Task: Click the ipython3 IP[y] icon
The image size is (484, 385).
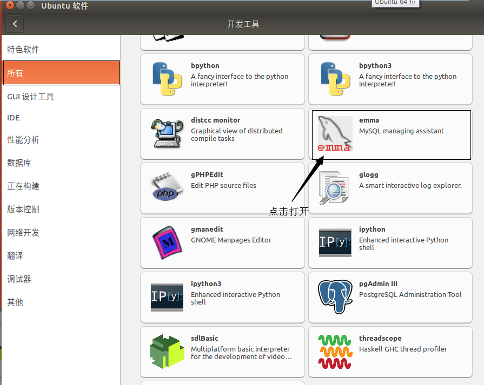Action: click(167, 297)
